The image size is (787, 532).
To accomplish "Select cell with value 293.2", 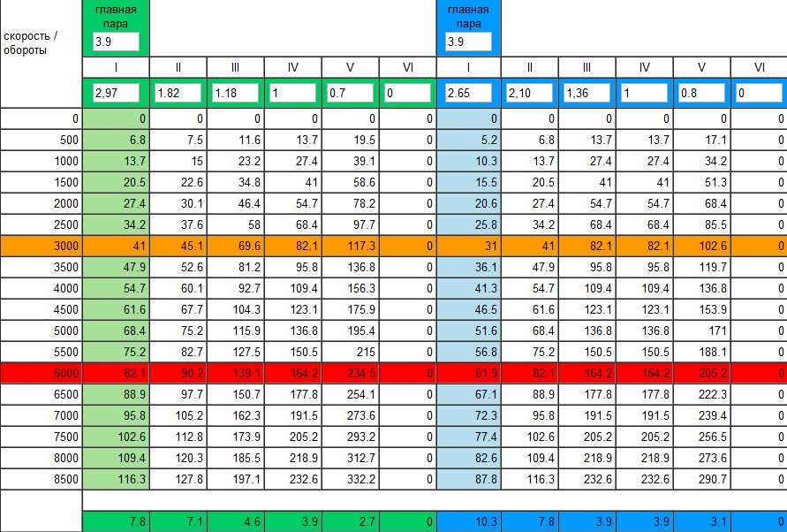I will coord(351,437).
